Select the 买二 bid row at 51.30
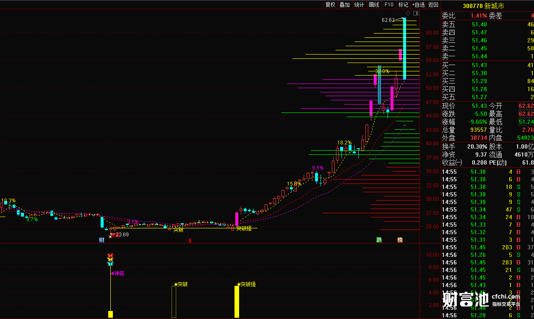534x319 pixels. click(487, 73)
